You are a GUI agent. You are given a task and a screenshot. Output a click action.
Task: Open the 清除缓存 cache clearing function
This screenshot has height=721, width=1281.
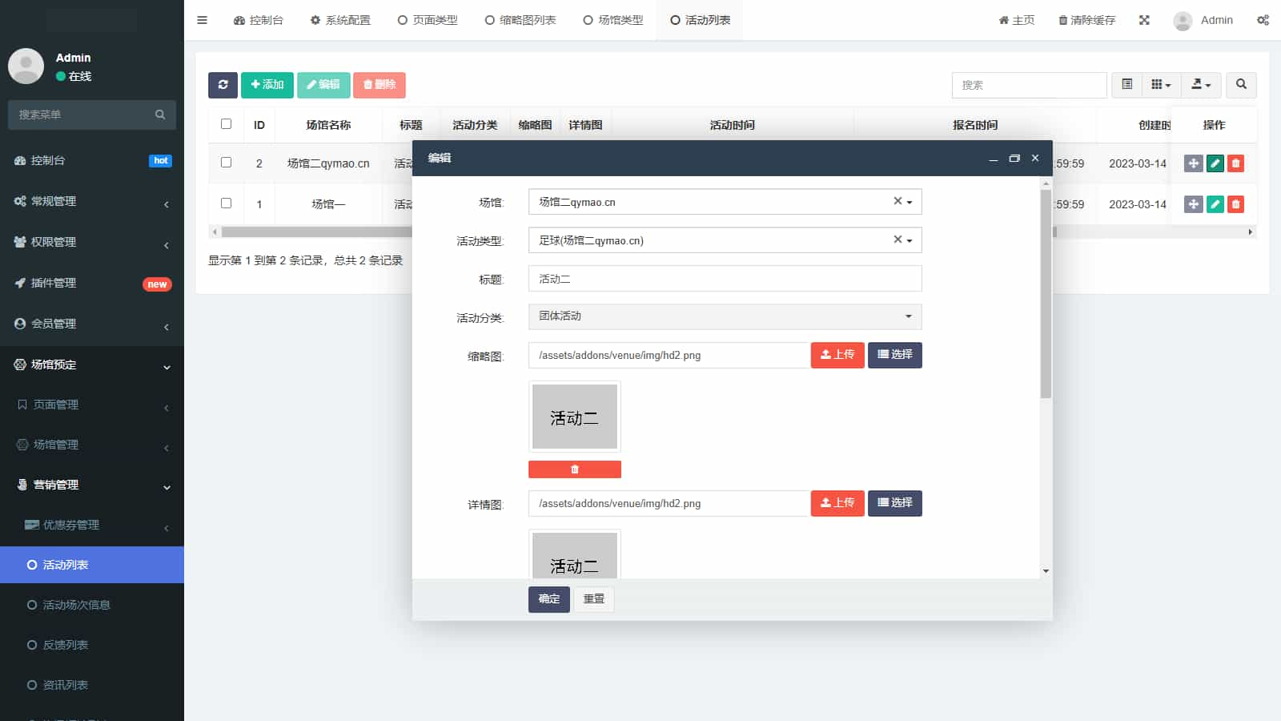(1086, 20)
